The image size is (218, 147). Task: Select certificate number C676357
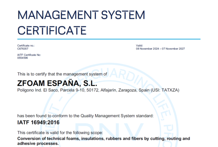pos(23,48)
